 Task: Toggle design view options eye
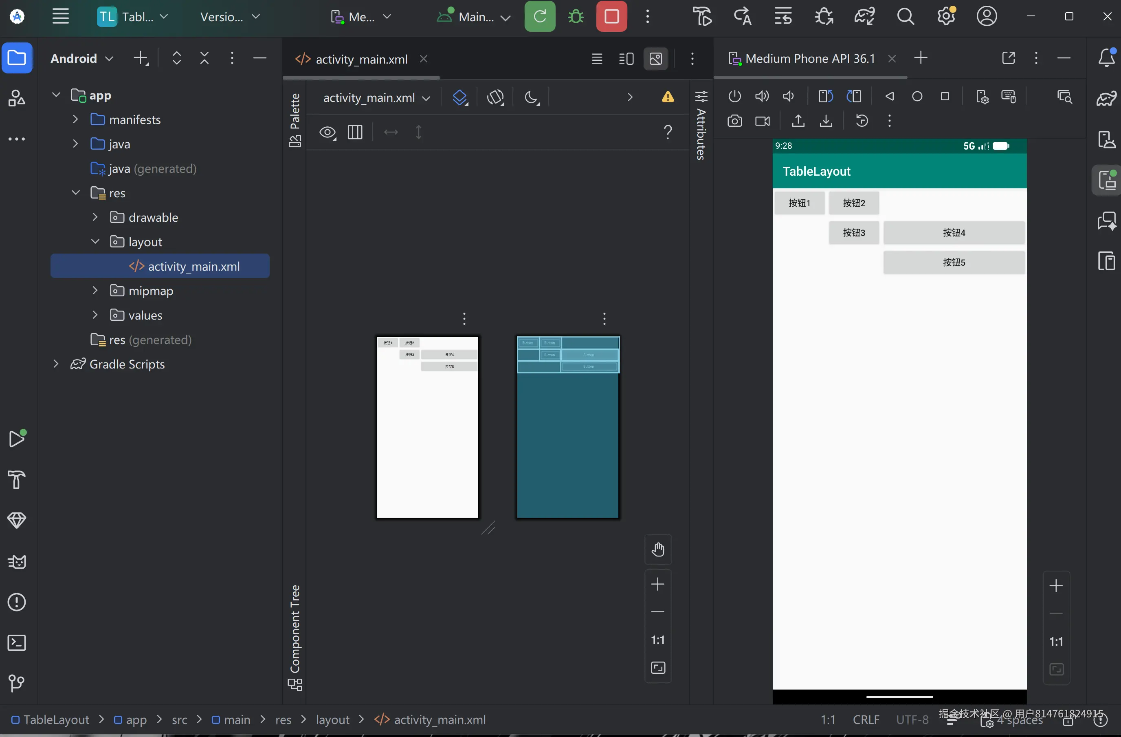click(328, 132)
